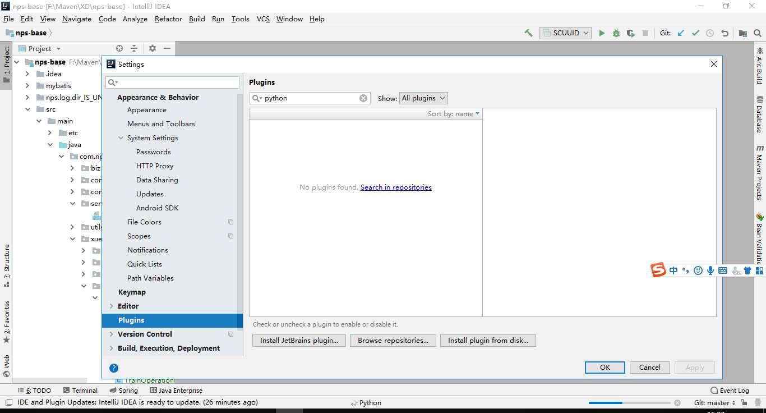Screen dimensions: 766x413
Task: Confirm settings with OK button
Action: coord(605,368)
